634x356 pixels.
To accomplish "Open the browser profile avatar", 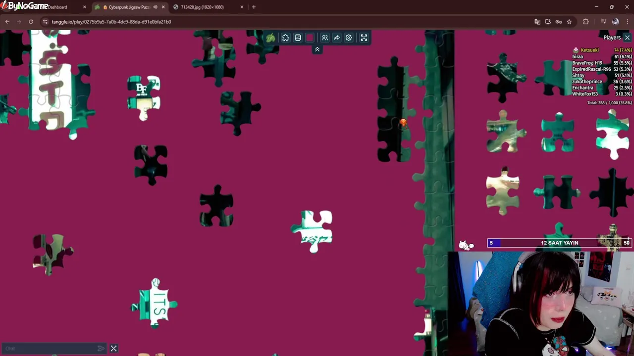I will coord(615,22).
